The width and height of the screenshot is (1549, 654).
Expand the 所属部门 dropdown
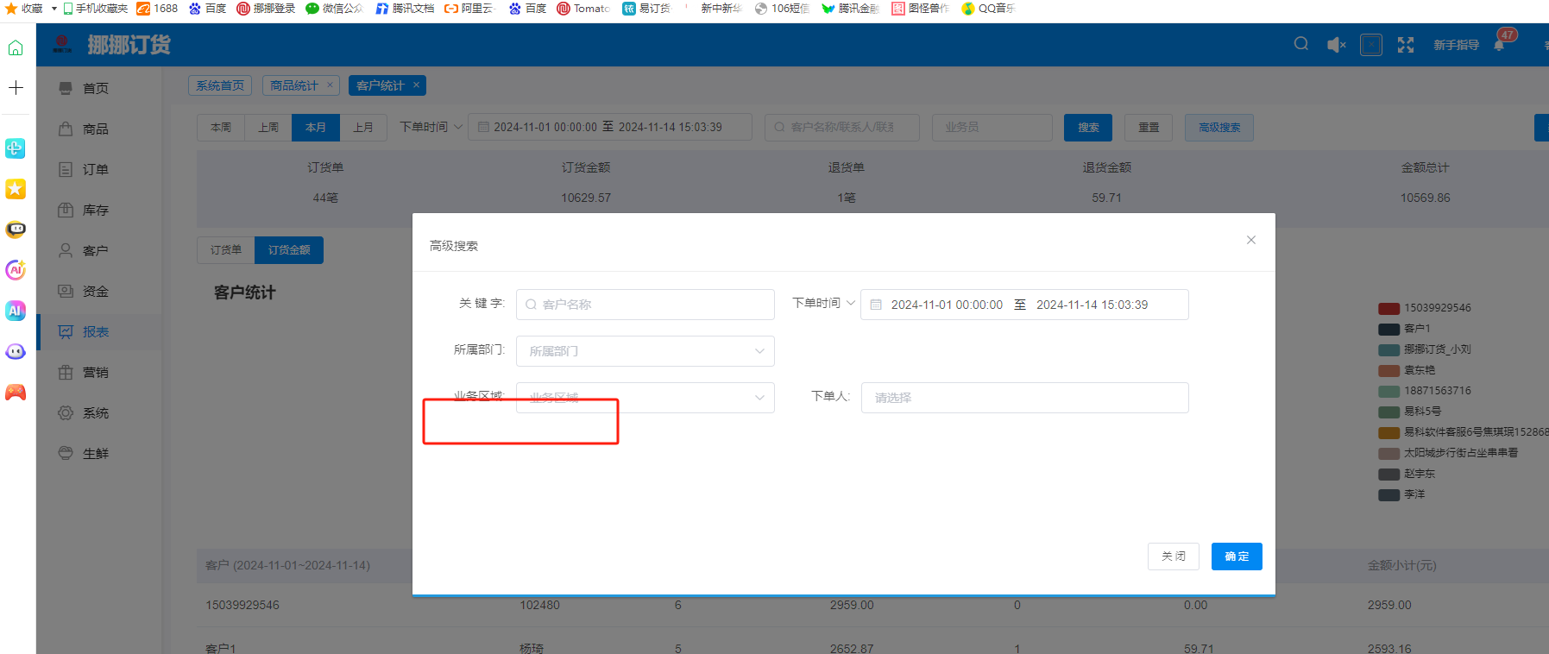pos(645,351)
